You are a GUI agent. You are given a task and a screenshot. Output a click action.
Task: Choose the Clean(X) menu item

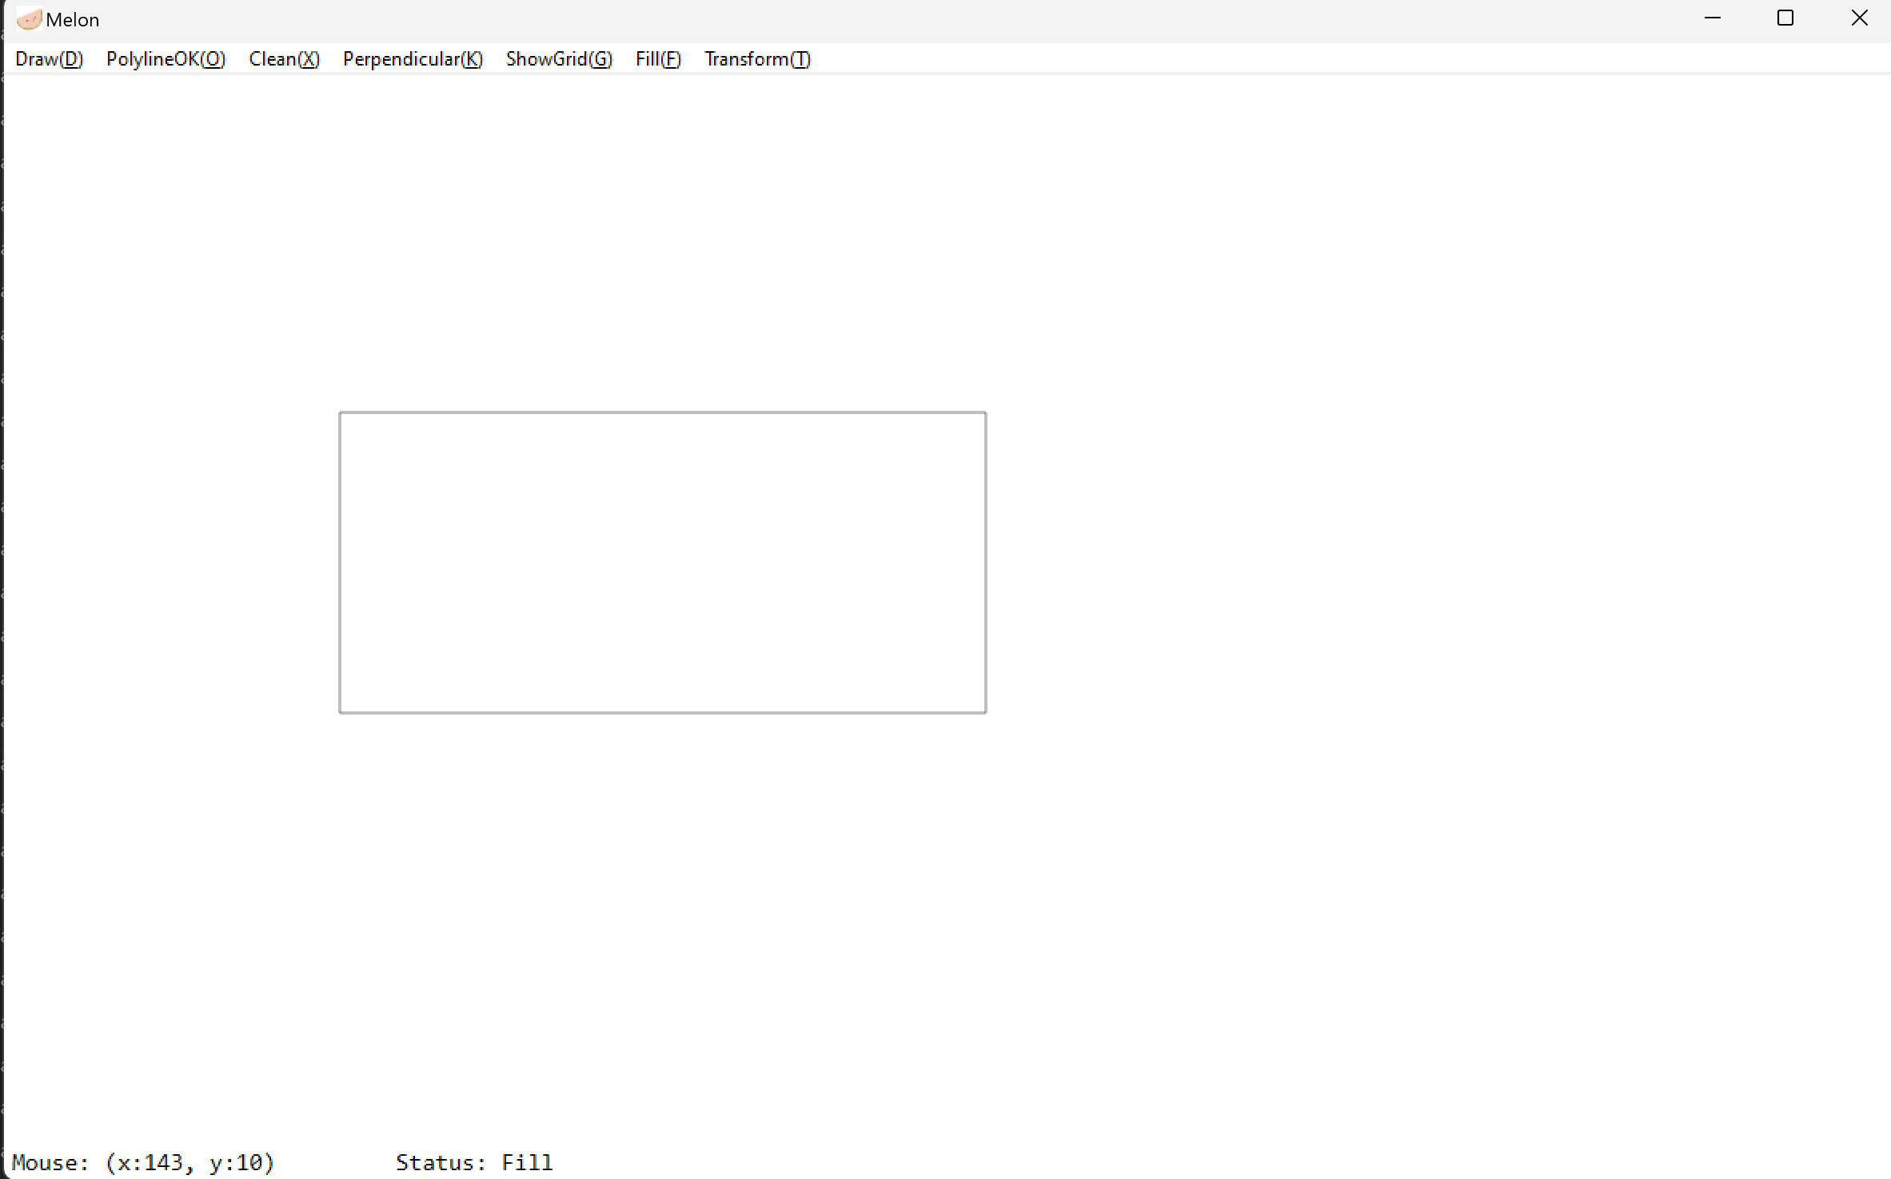click(284, 59)
